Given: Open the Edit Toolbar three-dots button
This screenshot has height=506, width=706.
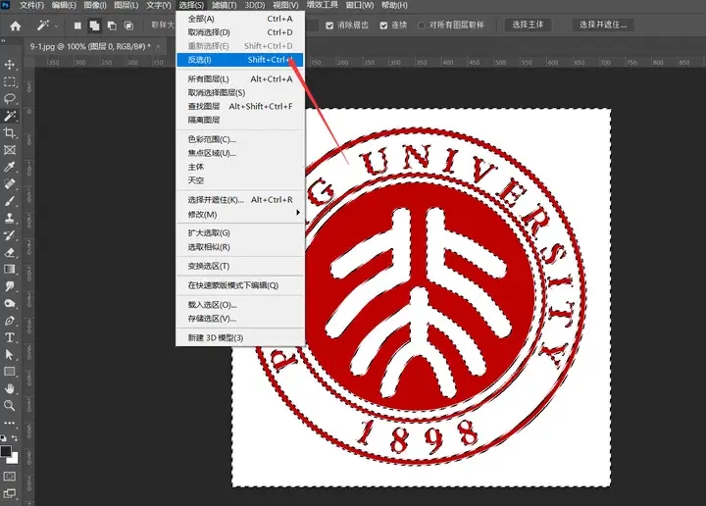Looking at the screenshot, I should [10, 423].
